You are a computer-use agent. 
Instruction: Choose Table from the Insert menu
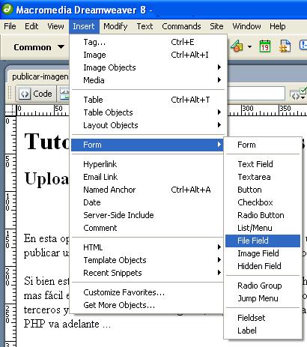point(149,100)
